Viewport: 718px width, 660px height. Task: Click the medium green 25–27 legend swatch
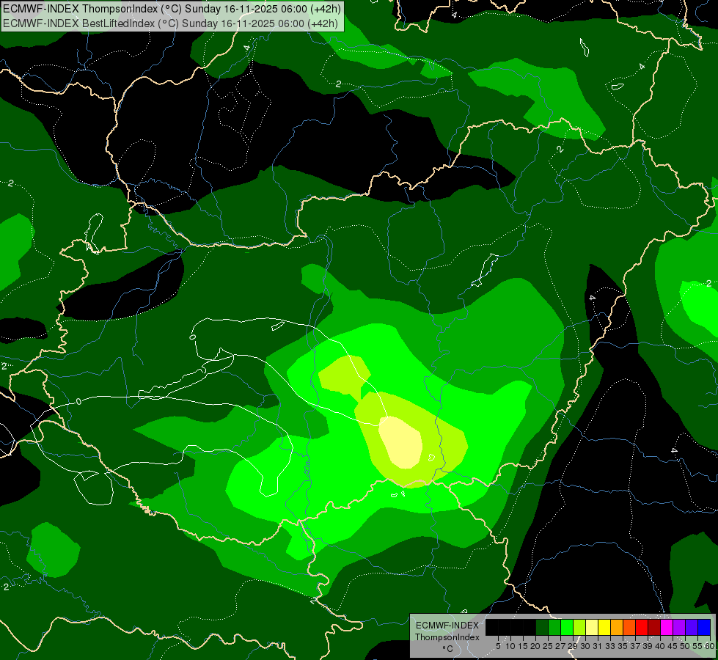tap(554, 627)
